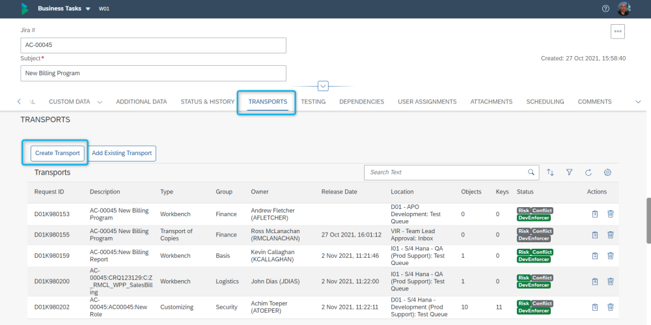Expand the Custom Data tab dropdown arrow

tap(100, 102)
